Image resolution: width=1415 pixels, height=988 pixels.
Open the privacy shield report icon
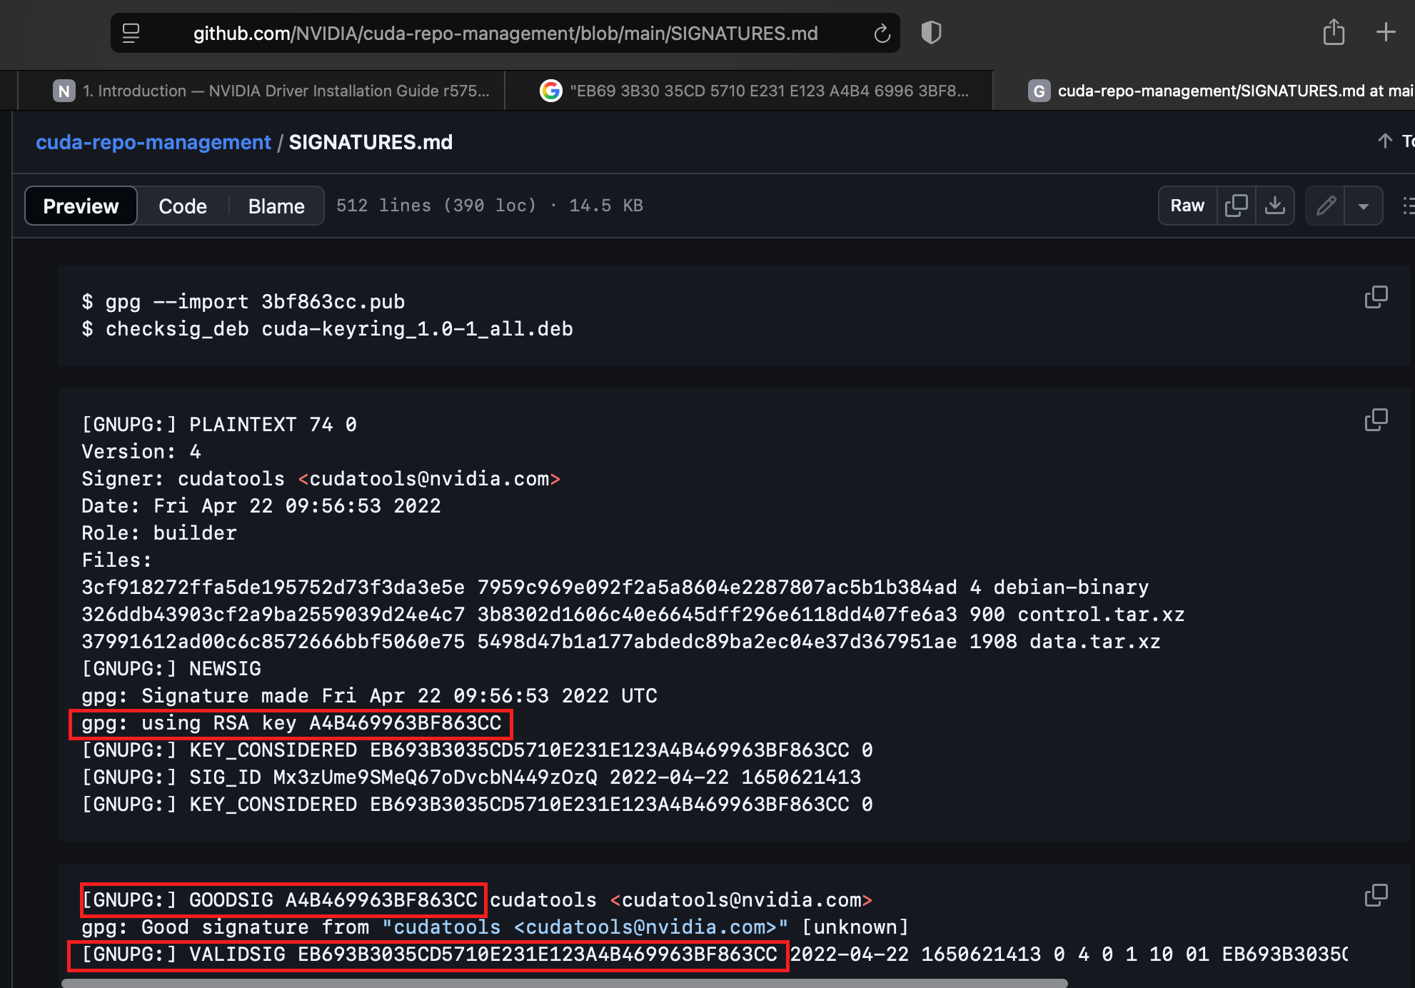click(x=931, y=33)
